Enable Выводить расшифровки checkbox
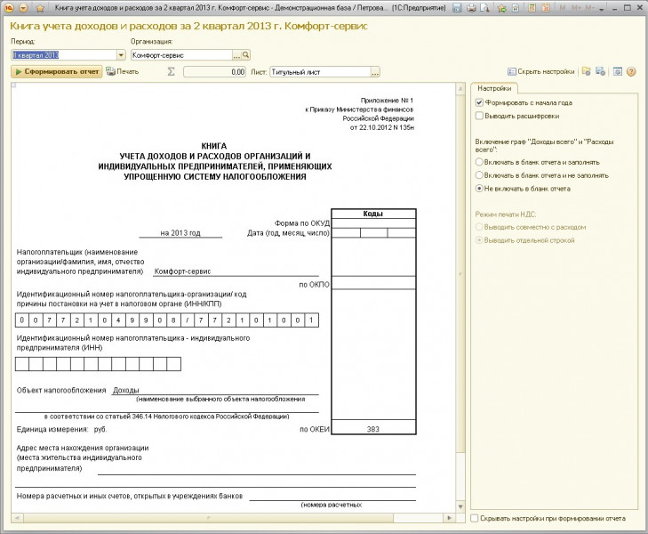The width and height of the screenshot is (648, 534). [479, 116]
